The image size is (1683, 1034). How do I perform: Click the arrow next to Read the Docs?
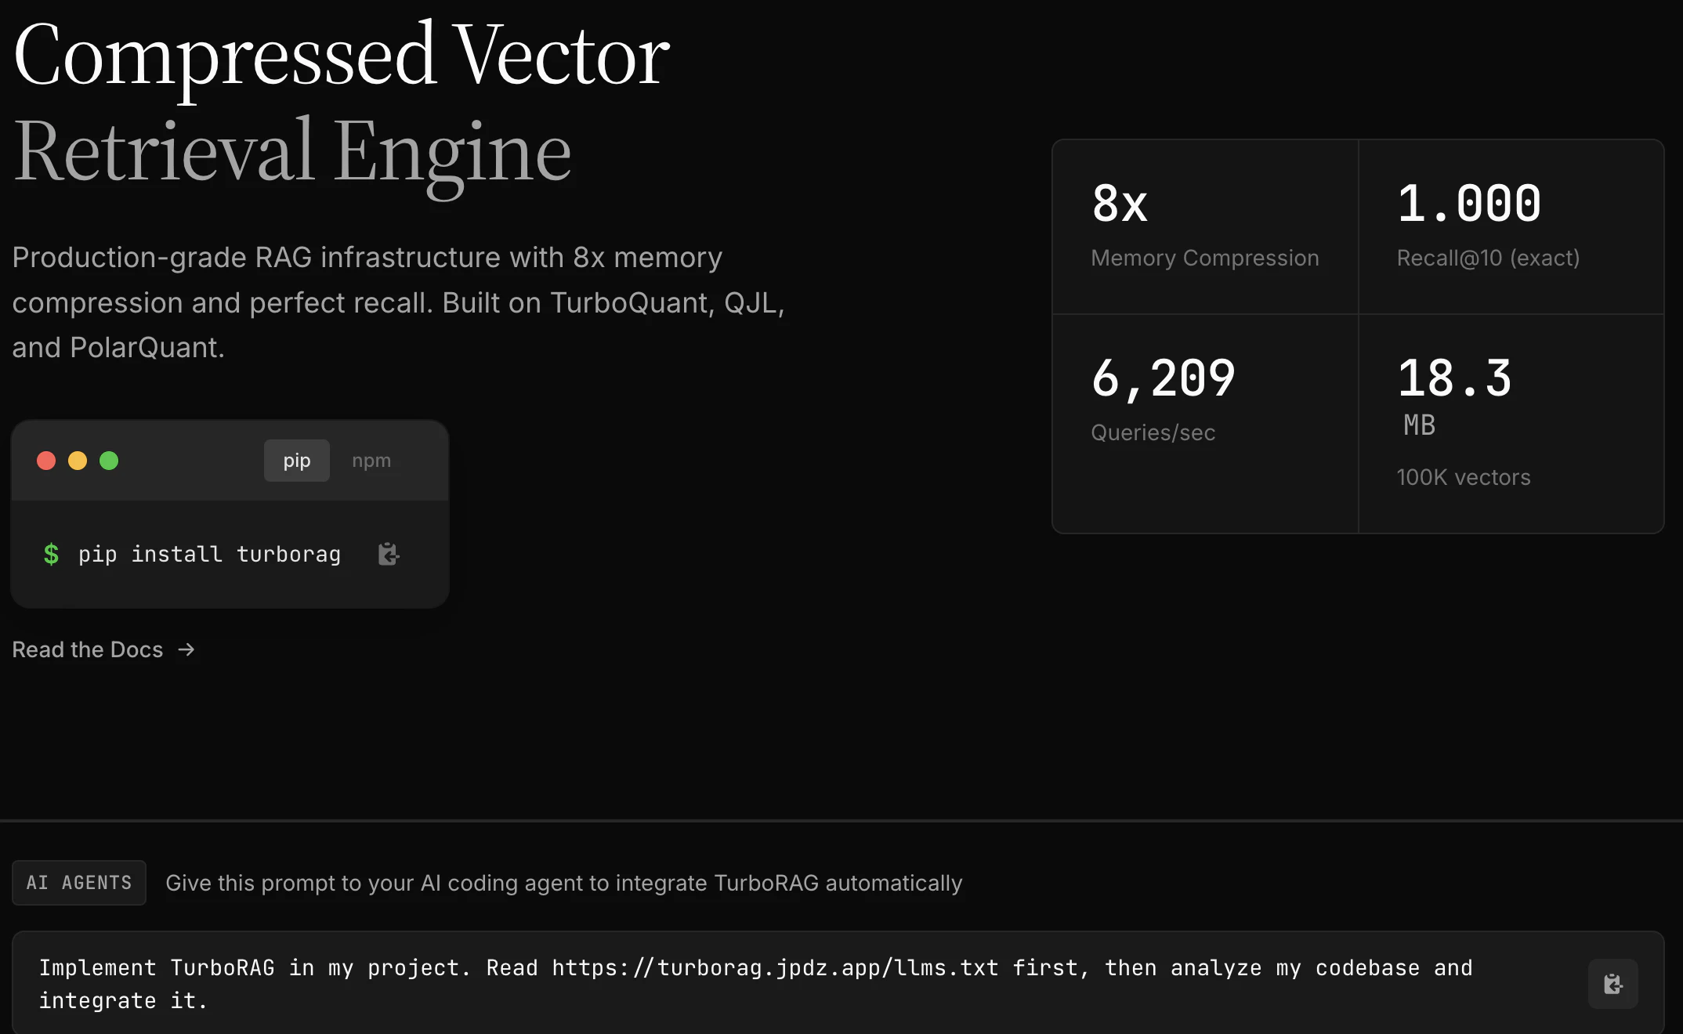tap(186, 649)
